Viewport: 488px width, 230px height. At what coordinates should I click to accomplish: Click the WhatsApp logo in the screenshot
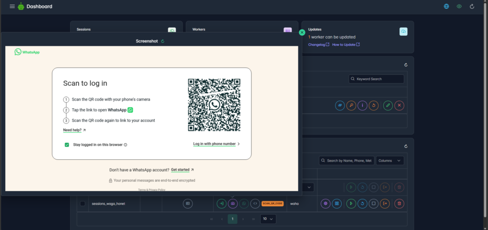pos(27,52)
